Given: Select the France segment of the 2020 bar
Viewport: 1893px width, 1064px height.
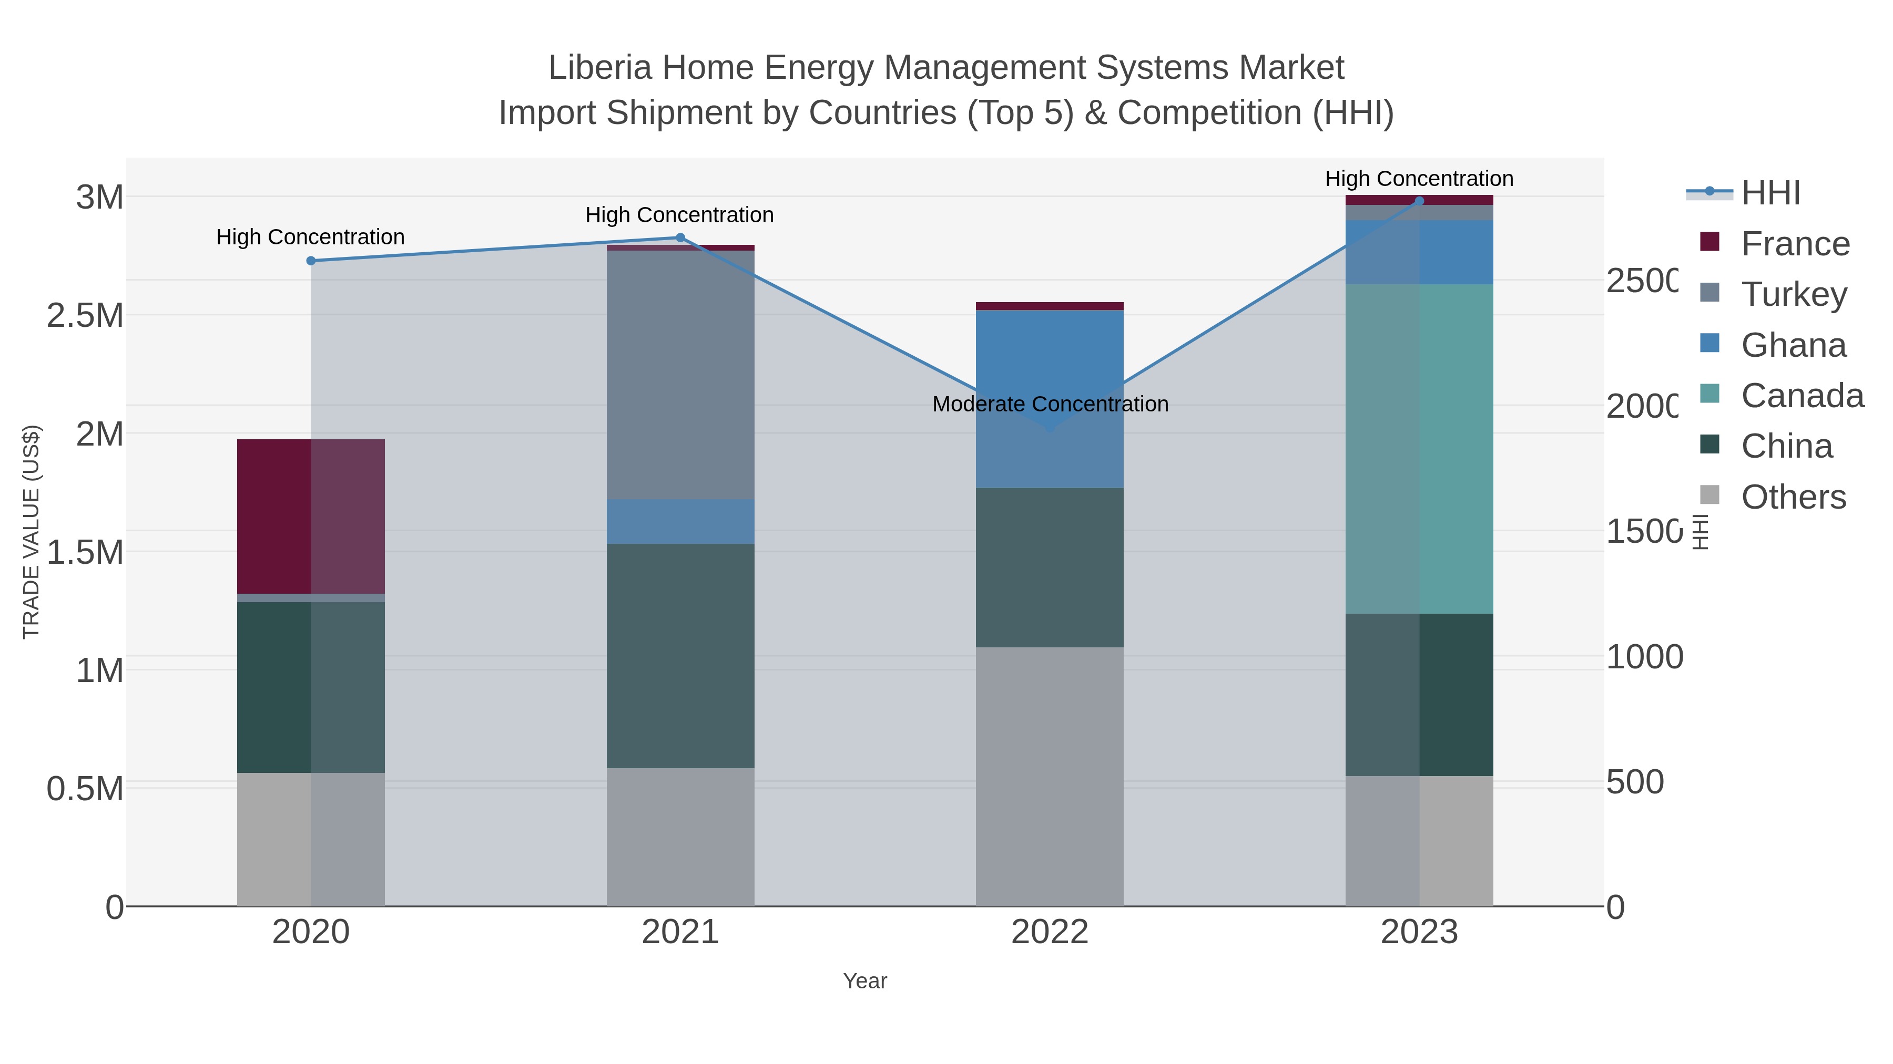Looking at the screenshot, I should [x=311, y=517].
